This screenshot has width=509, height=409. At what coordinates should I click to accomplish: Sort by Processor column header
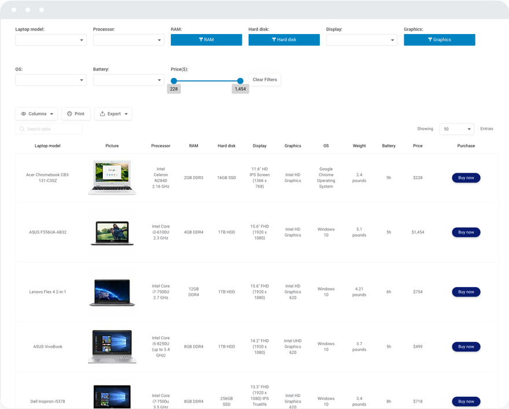(161, 146)
